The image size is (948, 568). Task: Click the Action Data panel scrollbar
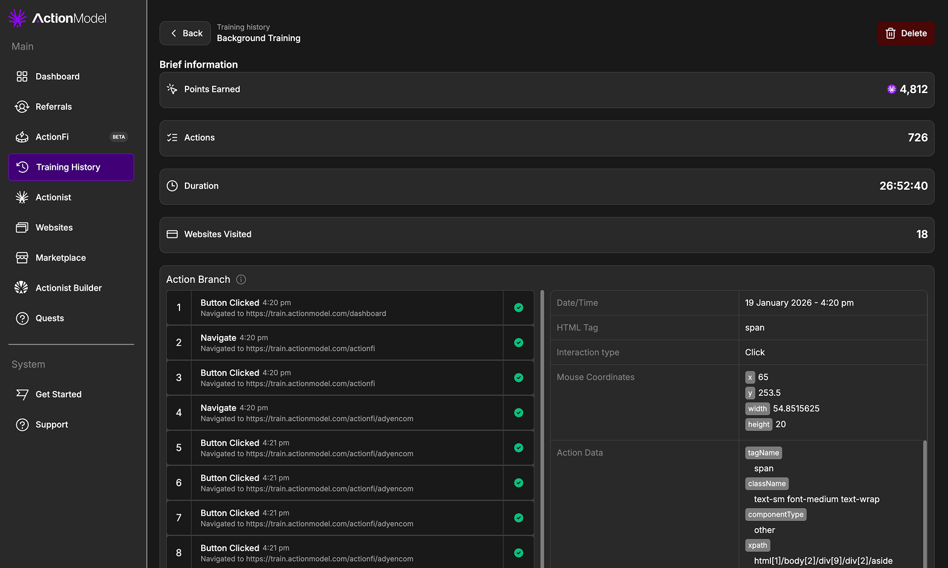tap(924, 504)
